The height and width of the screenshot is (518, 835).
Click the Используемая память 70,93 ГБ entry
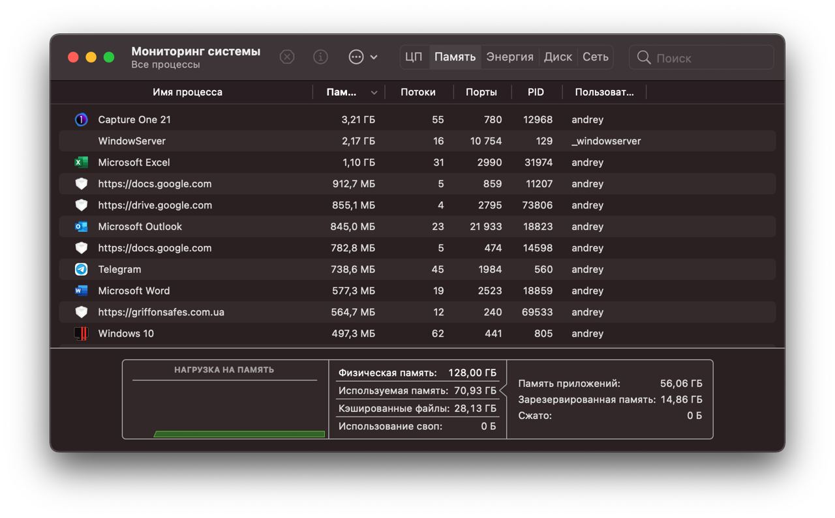[417, 391]
